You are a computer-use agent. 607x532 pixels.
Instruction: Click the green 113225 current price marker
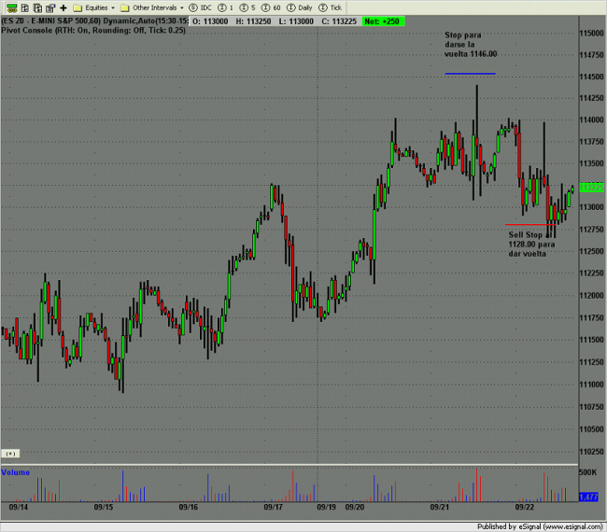591,188
